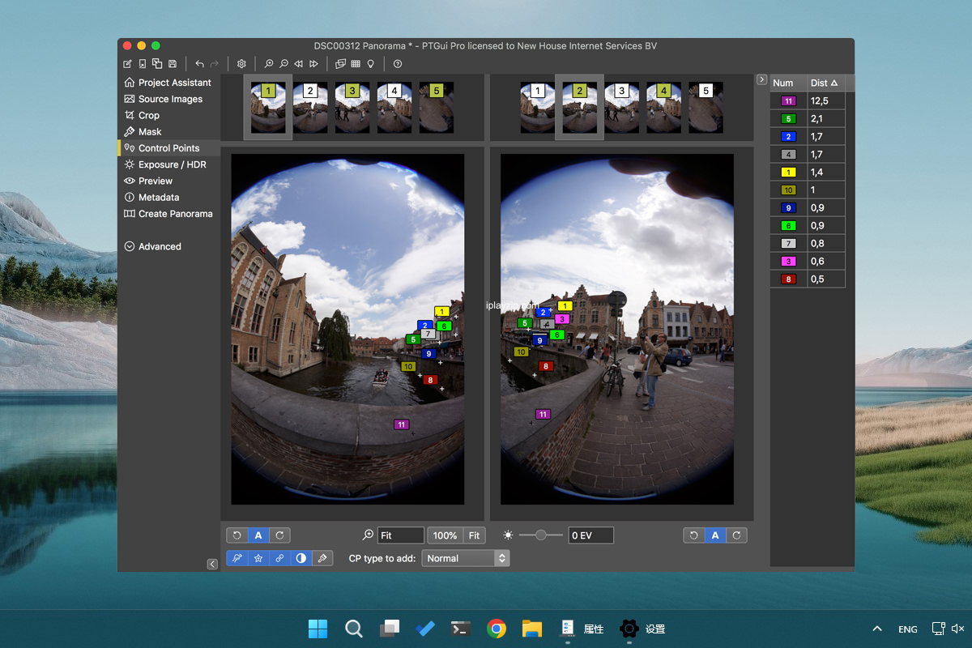Viewport: 972px width, 648px height.
Task: Click the zoom out magnifier toolbar icon
Action: click(x=283, y=64)
